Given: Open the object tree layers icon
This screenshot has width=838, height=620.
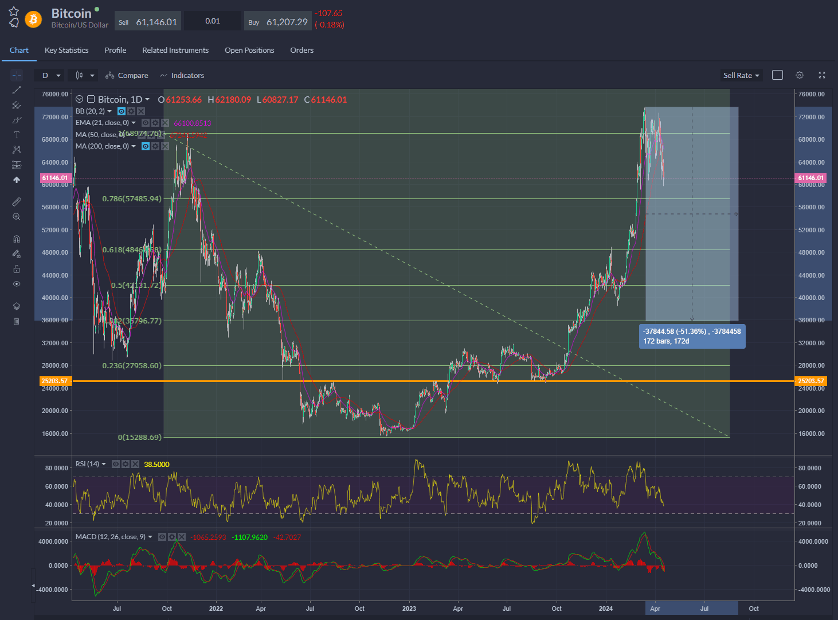Looking at the screenshot, I should pyautogui.click(x=17, y=306).
